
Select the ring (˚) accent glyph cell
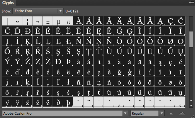click(170, 102)
